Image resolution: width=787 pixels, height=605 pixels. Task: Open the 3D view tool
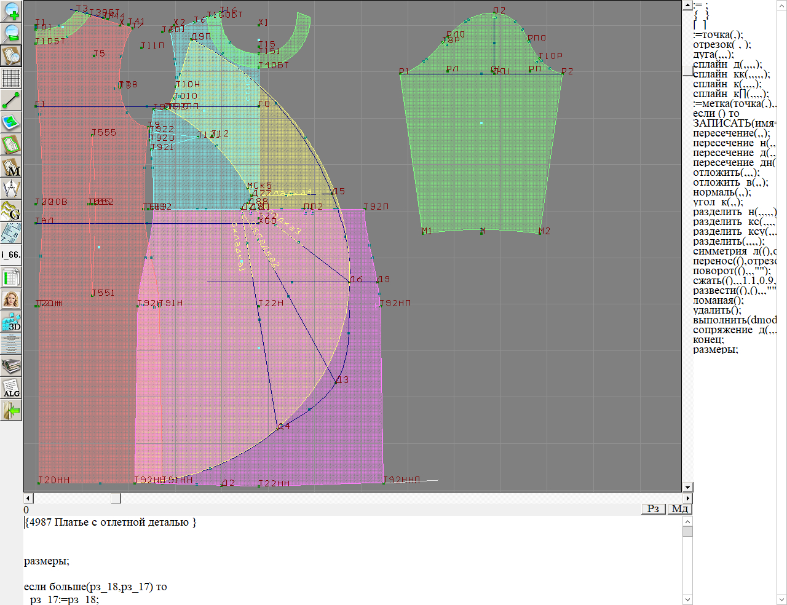click(11, 322)
